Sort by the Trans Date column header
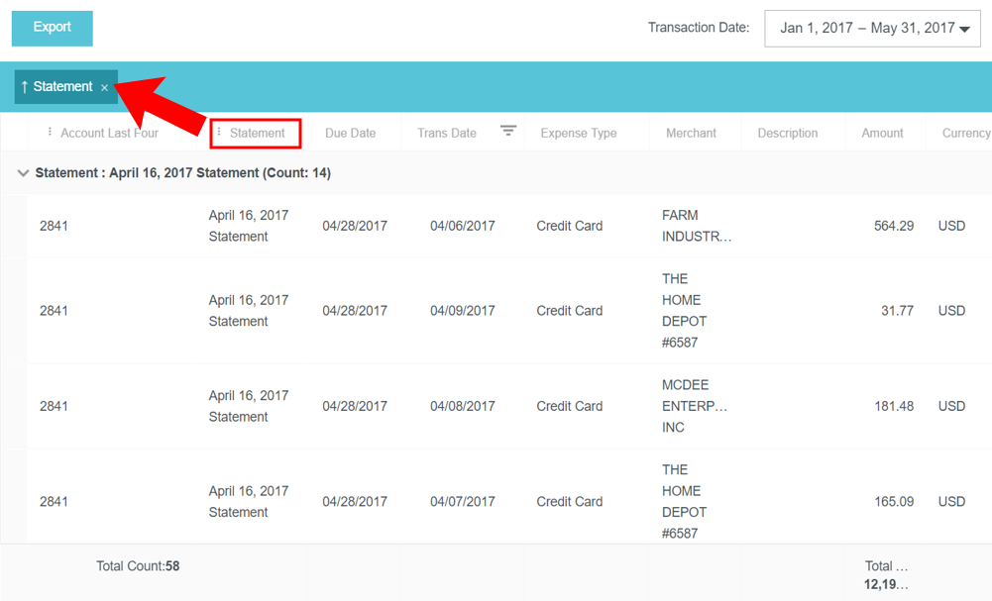Screen dimensions: 992x601 (x=447, y=134)
